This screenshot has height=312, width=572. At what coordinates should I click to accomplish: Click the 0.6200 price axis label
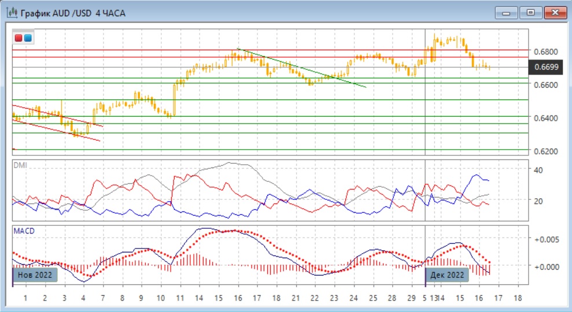[546, 151]
